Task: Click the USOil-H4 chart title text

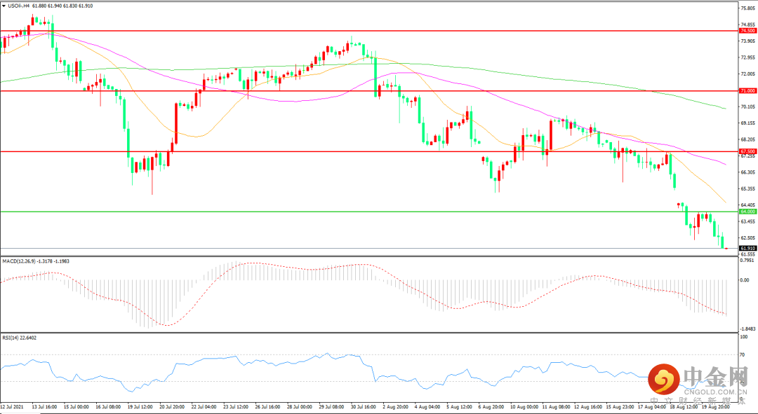Action: [19, 6]
